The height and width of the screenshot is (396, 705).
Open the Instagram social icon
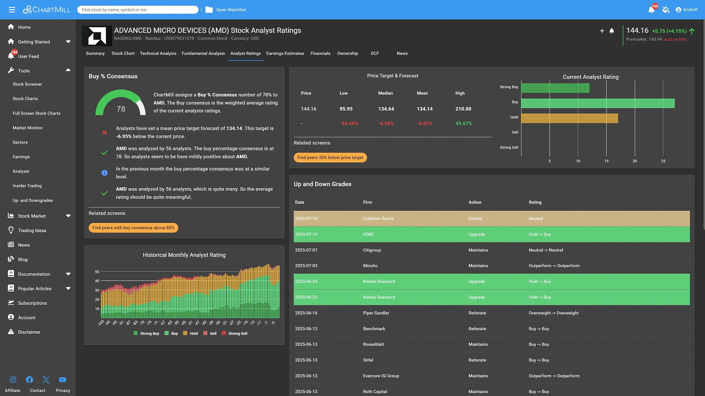click(13, 380)
